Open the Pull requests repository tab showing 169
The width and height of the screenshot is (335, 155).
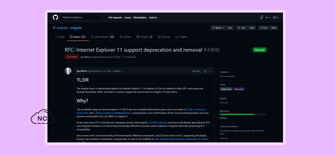click(103, 37)
